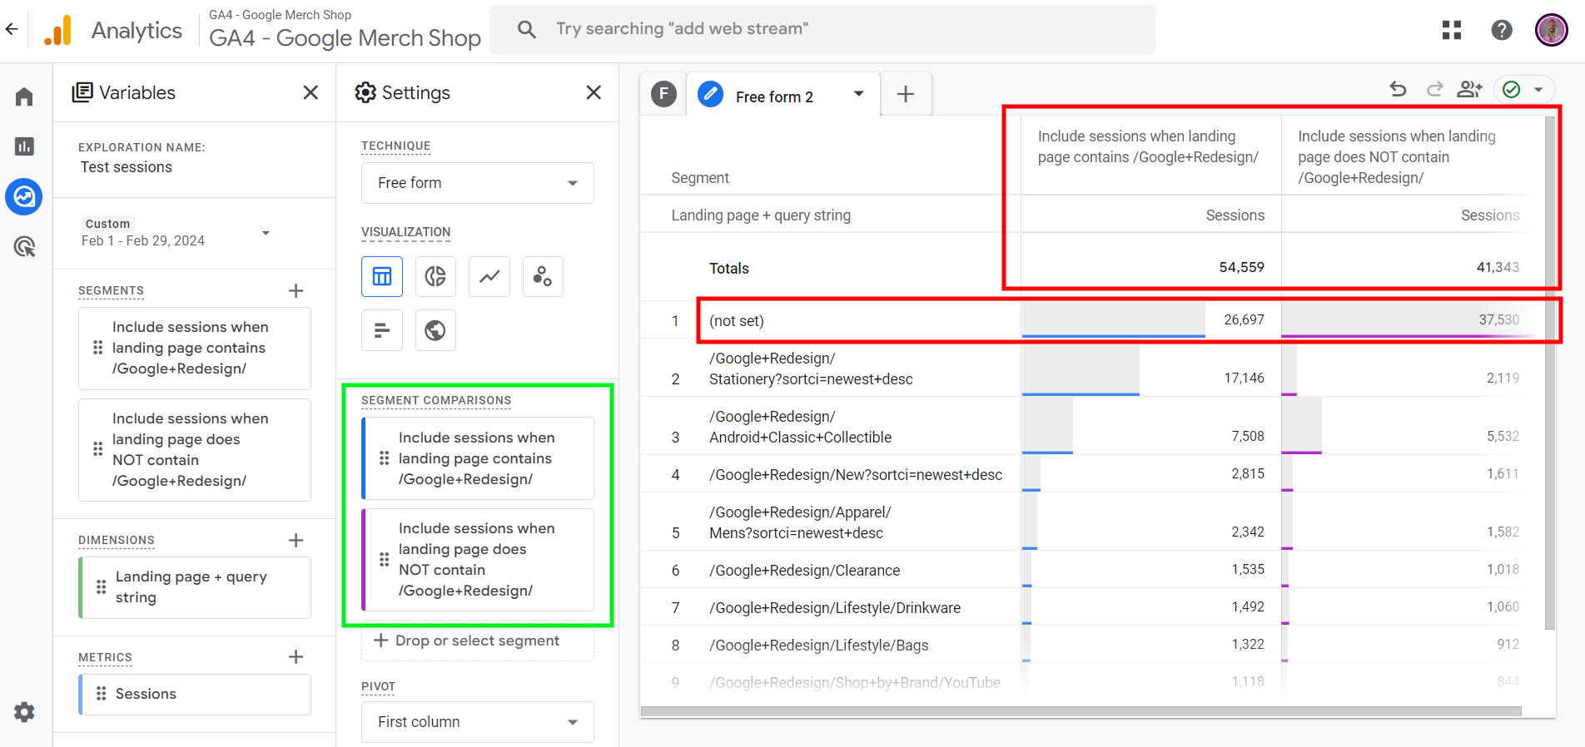Expand the custom date range dropdown
Screen dimensions: 1585x747
(266, 233)
